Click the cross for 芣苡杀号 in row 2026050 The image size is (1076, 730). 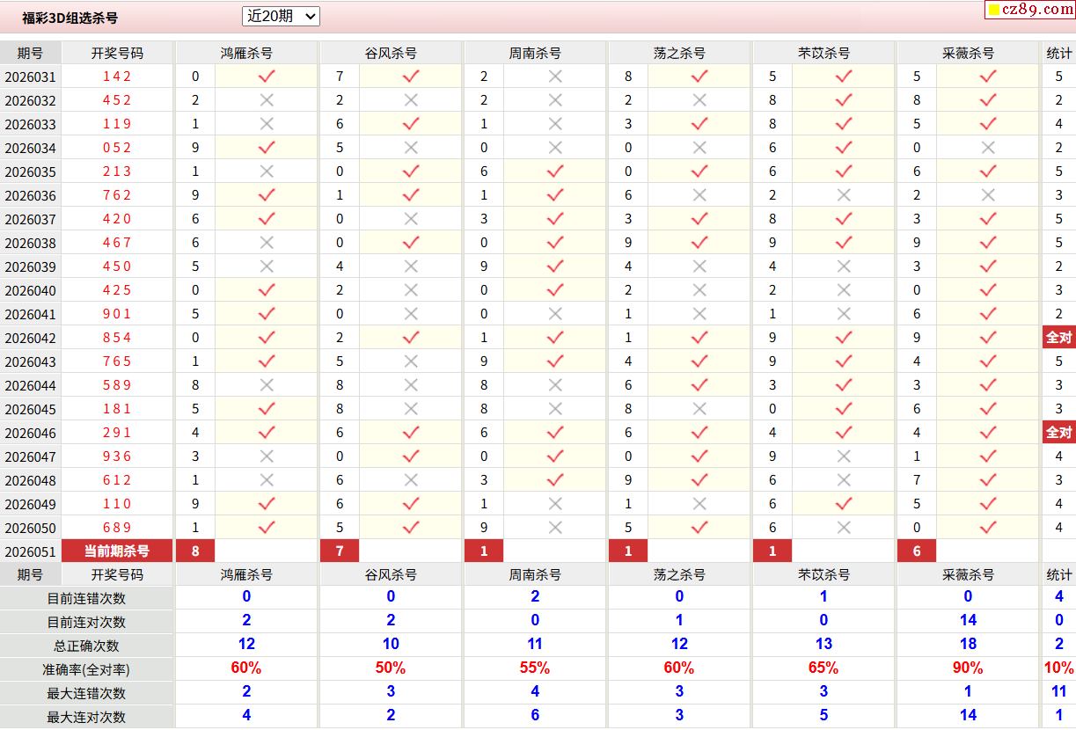pos(844,528)
